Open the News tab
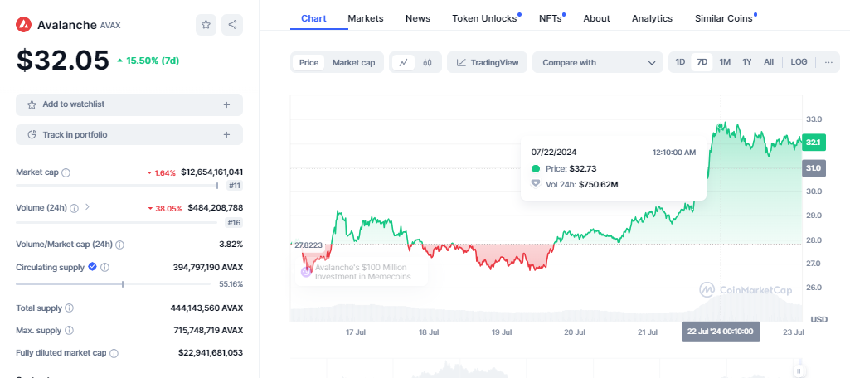 (x=418, y=18)
